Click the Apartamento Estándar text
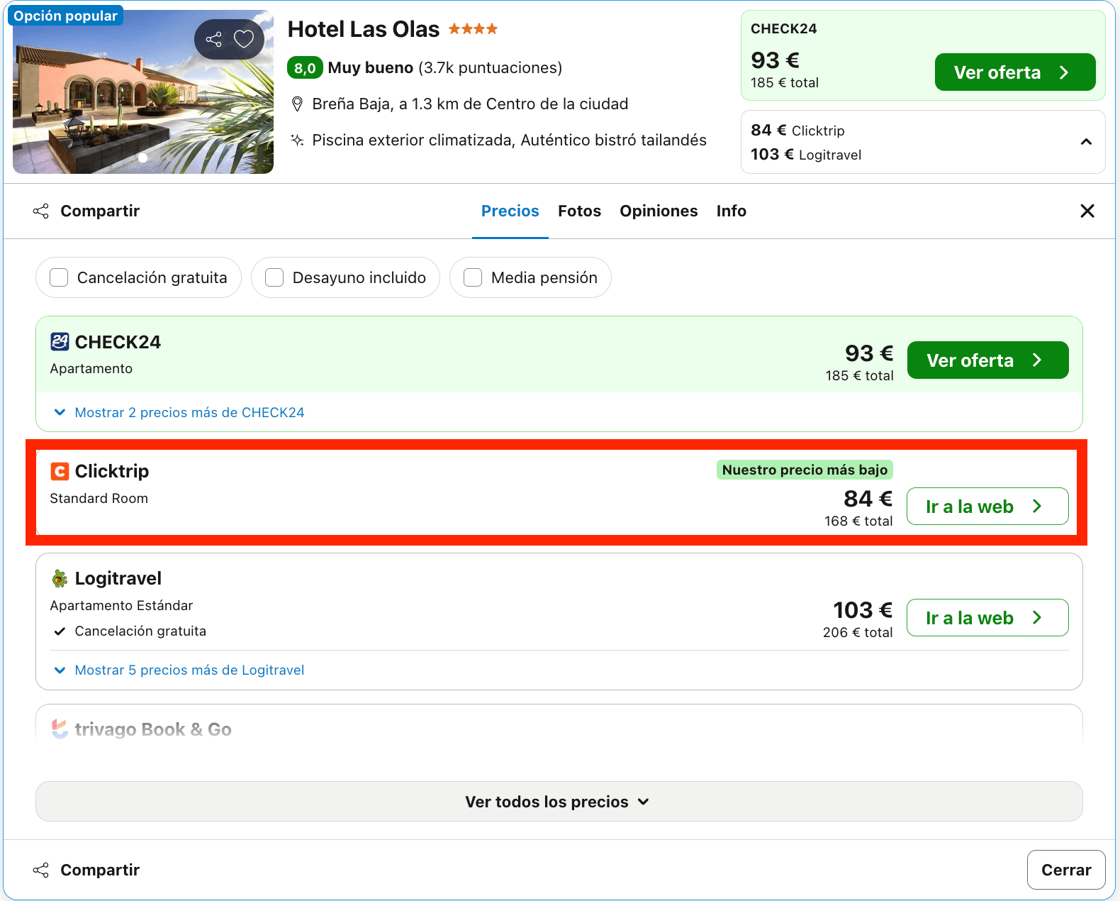Image resolution: width=1120 pixels, height=901 pixels. point(121,606)
